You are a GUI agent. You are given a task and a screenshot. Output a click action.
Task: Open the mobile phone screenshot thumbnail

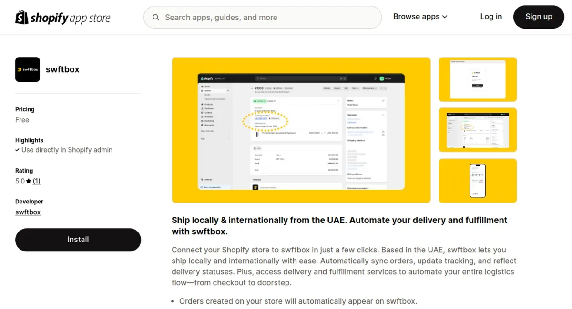478,181
